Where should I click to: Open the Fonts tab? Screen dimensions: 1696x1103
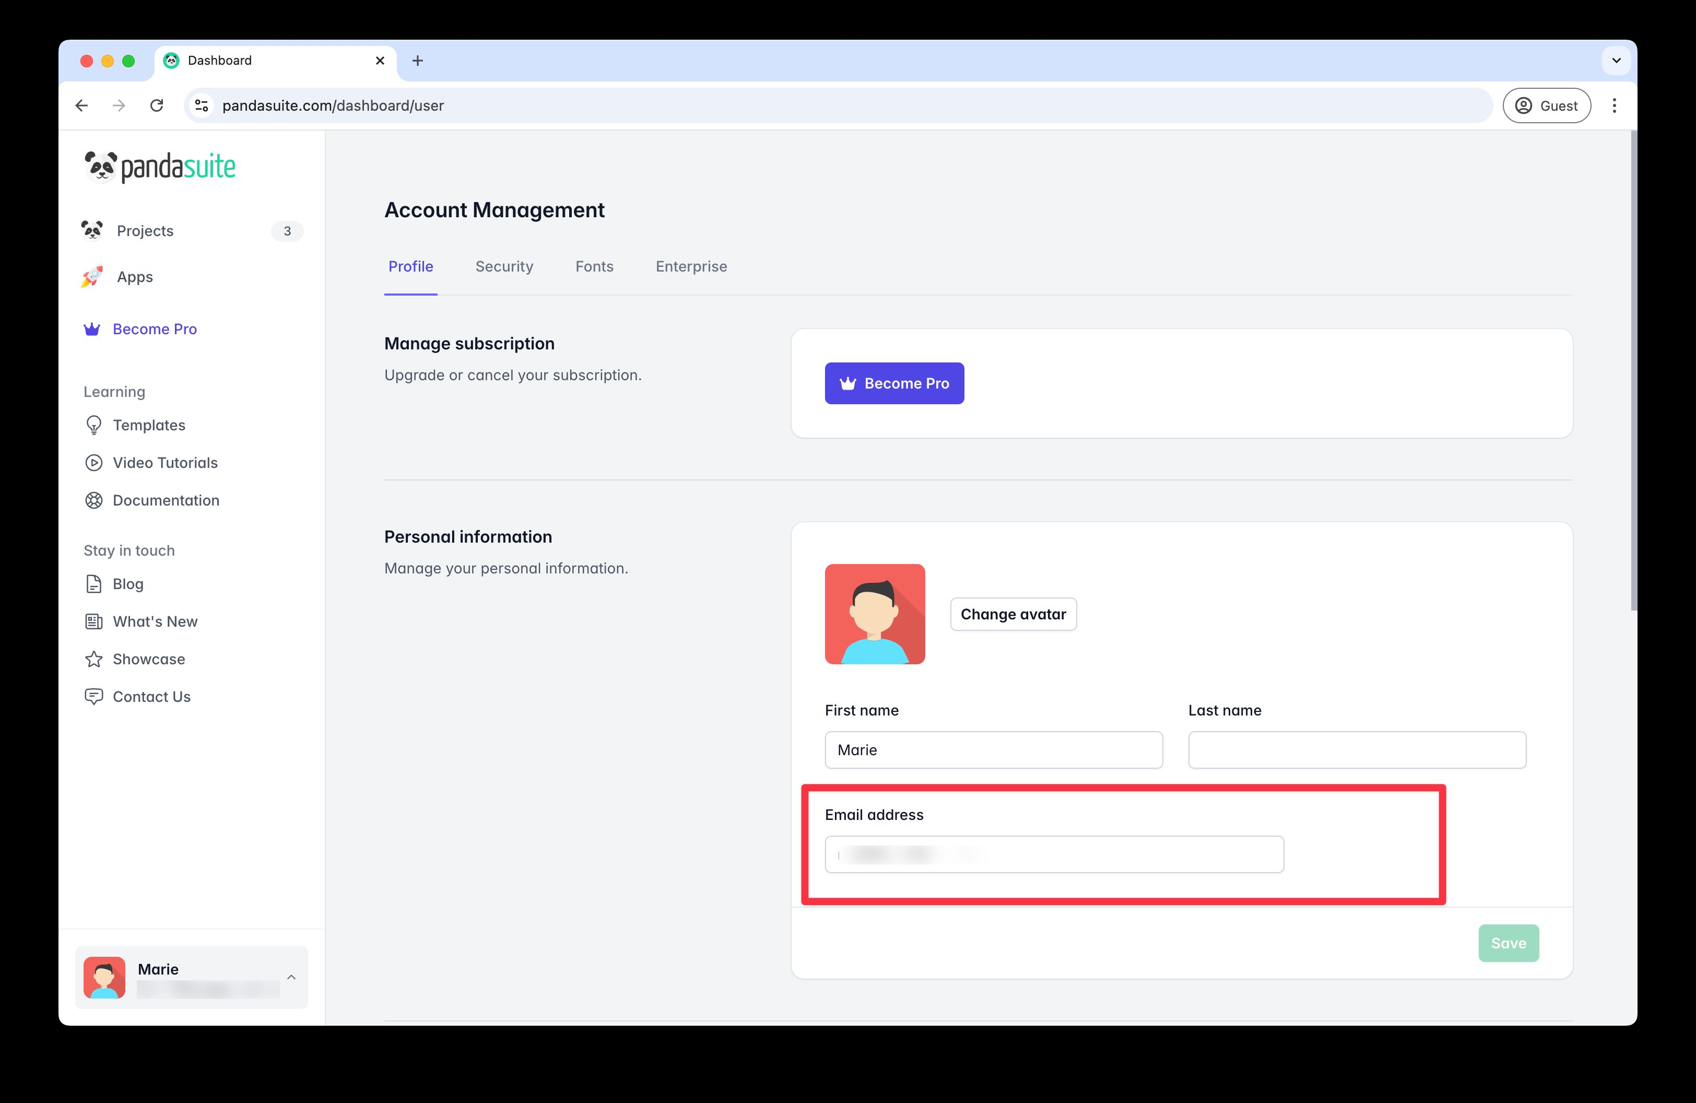point(594,266)
